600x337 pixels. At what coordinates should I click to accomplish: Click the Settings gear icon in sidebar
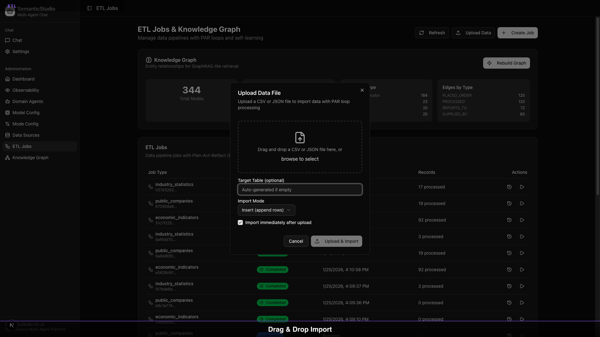click(7, 51)
